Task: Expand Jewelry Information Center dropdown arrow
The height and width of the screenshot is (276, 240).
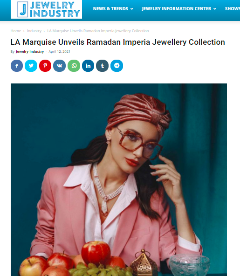Action: [215, 9]
